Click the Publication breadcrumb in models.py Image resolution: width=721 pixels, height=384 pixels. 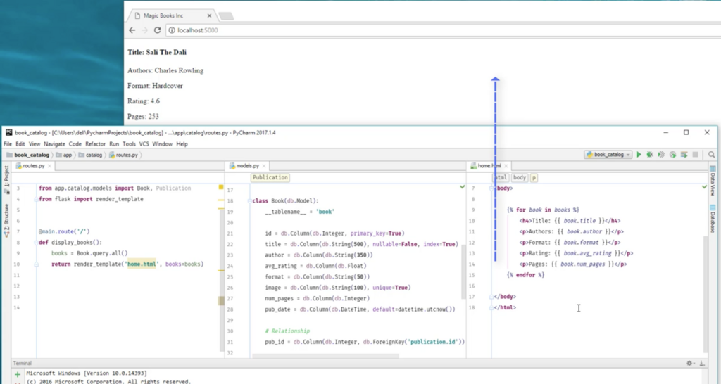tap(270, 177)
